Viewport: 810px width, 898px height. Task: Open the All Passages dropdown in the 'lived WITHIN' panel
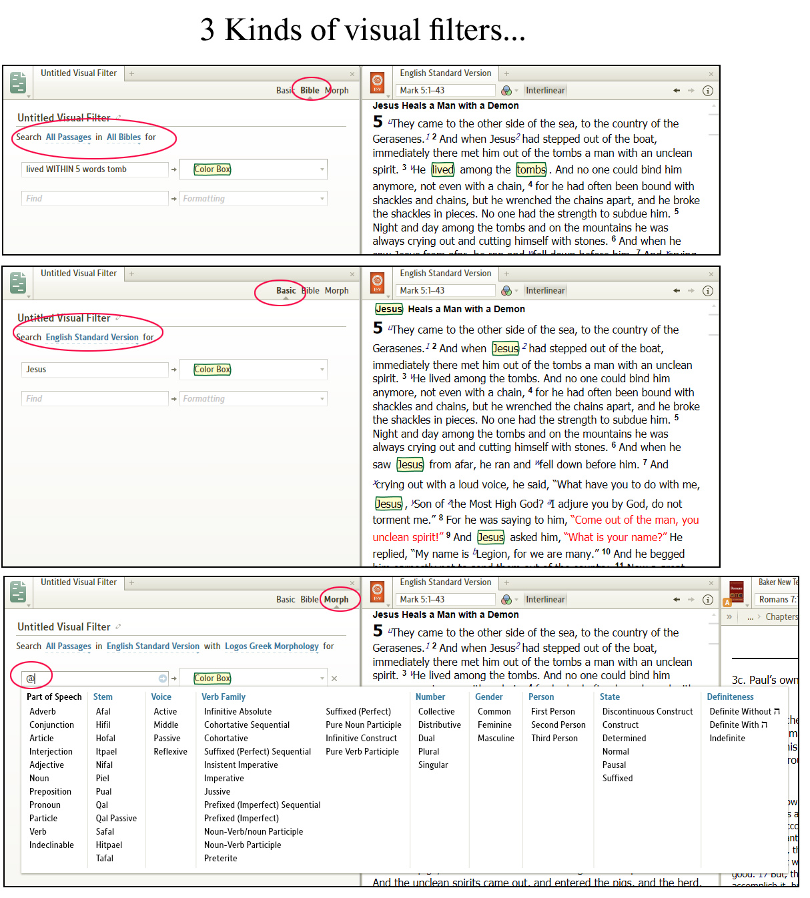pos(68,137)
